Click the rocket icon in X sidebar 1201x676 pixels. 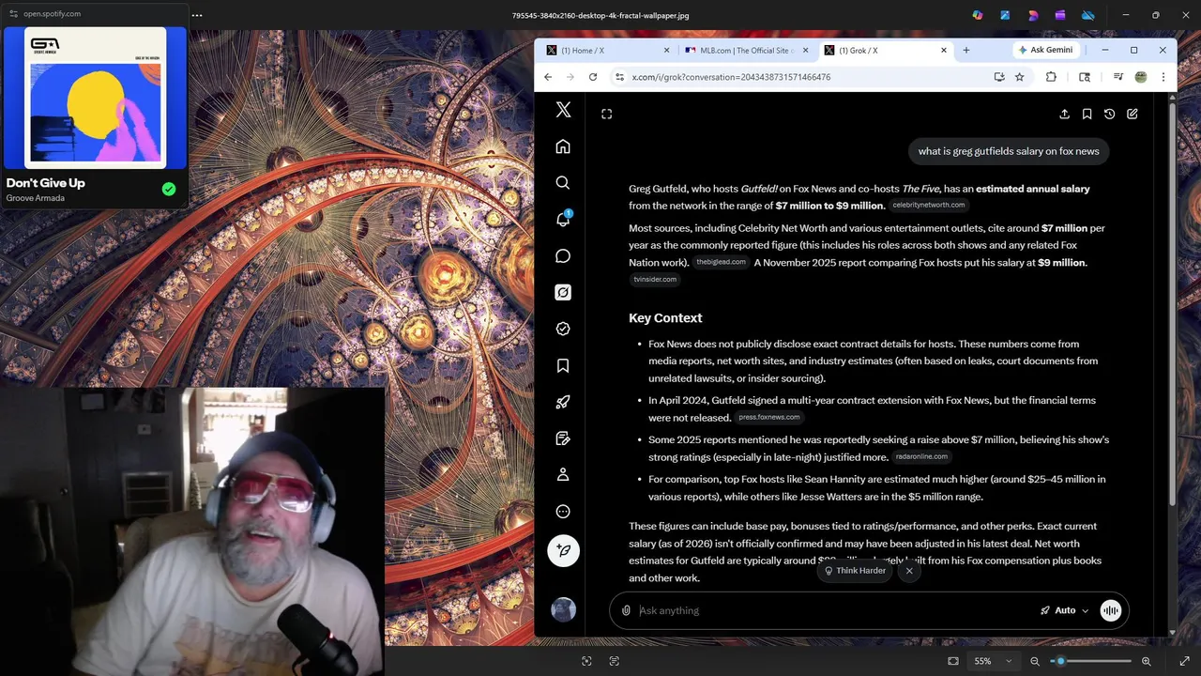tap(563, 402)
